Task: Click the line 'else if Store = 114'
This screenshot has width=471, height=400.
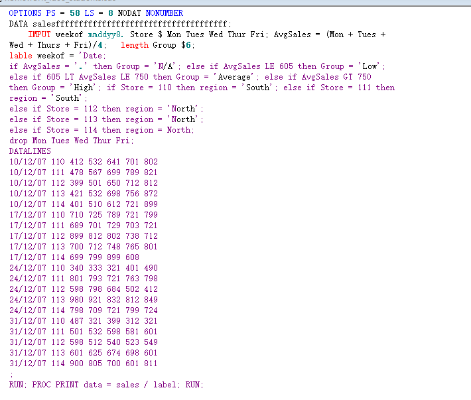Action: click(102, 130)
